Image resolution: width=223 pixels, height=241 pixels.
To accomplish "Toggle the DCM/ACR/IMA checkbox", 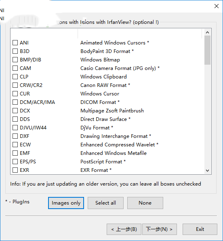I will coord(15,102).
